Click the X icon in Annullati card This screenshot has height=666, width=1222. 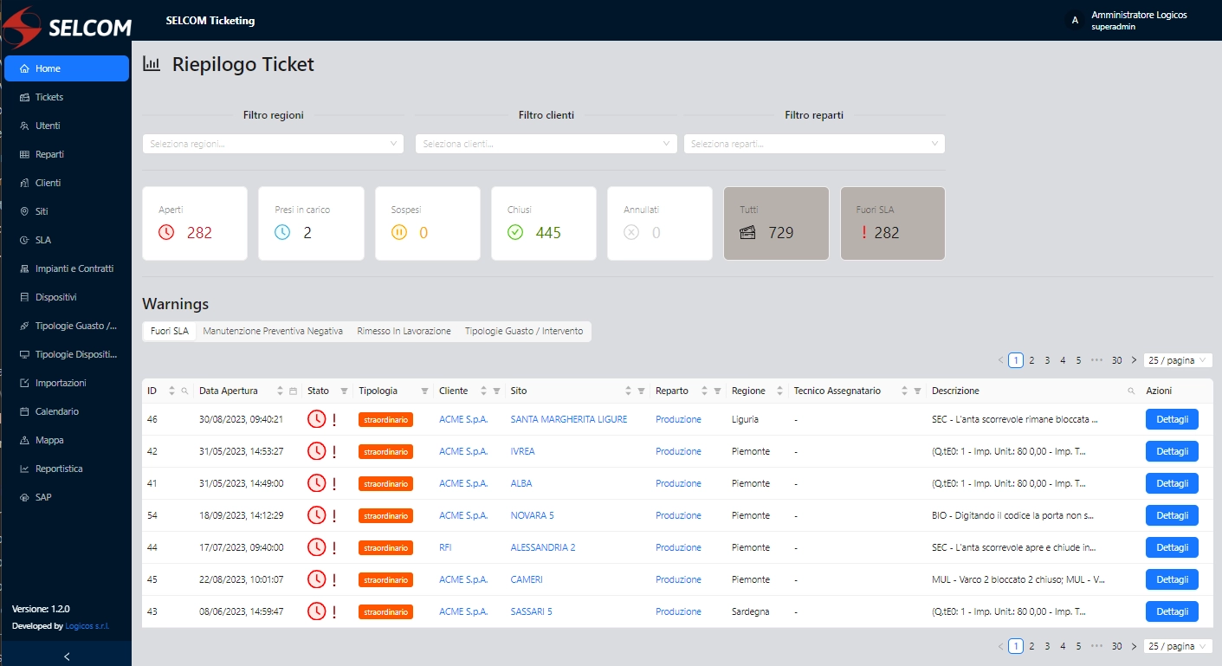[631, 232]
